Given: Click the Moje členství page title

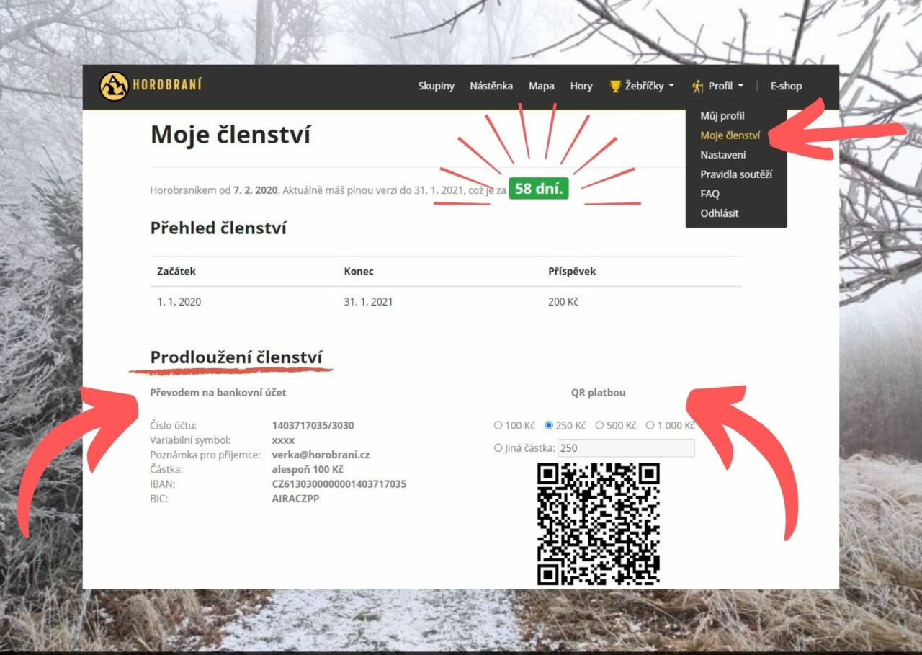Looking at the screenshot, I should coord(230,135).
